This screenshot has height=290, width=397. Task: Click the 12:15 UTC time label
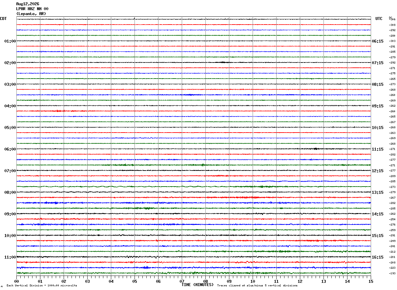pos(377,171)
